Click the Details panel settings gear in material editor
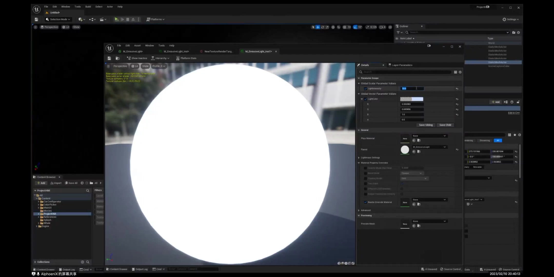Image resolution: width=554 pixels, height=277 pixels. [x=460, y=72]
